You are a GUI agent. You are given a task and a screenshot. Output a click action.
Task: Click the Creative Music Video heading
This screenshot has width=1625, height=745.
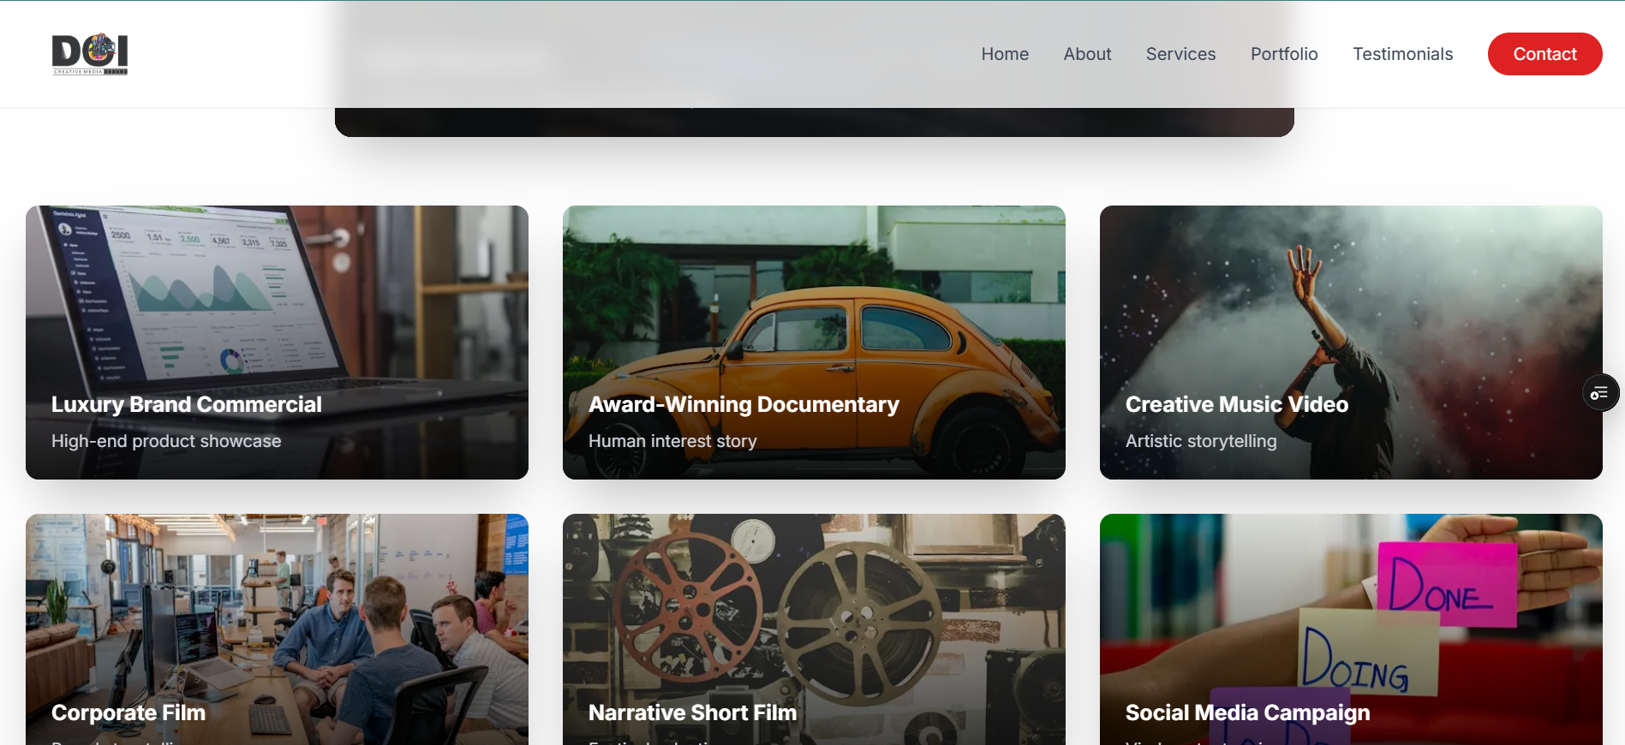[1236, 404]
